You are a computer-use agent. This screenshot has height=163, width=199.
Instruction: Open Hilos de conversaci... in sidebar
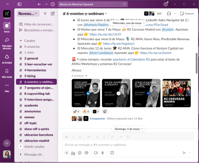36,24
